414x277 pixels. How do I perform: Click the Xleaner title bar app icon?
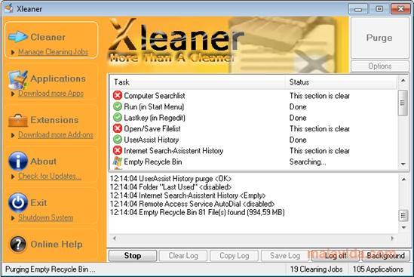(9, 8)
